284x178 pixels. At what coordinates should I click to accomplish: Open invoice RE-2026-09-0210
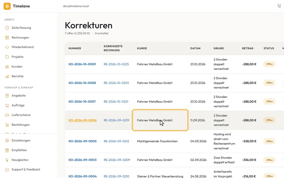[117, 176]
